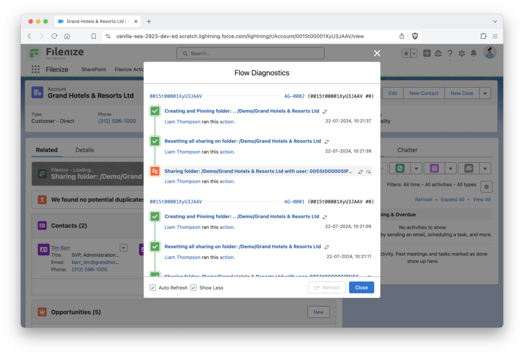Click the Liam Thompson link at 10:21:37
The width and height of the screenshot is (524, 355).
pos(182,122)
